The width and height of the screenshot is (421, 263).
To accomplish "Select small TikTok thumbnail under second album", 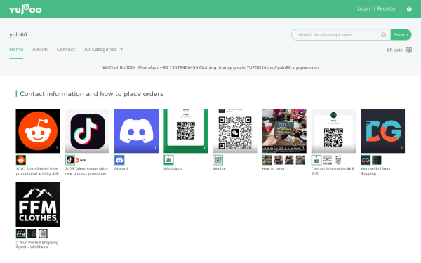I will 70,160.
